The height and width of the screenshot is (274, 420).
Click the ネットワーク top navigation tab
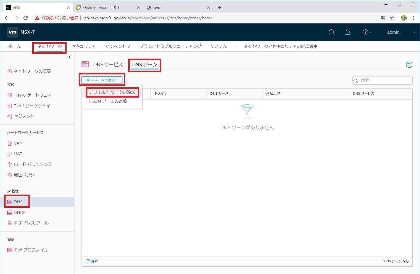pyautogui.click(x=50, y=46)
